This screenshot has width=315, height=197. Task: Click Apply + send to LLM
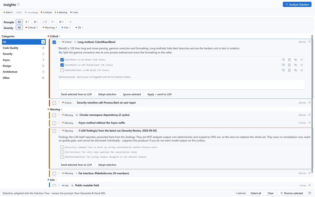[159, 94]
